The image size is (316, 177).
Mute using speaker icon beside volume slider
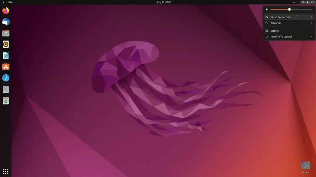(267, 9)
